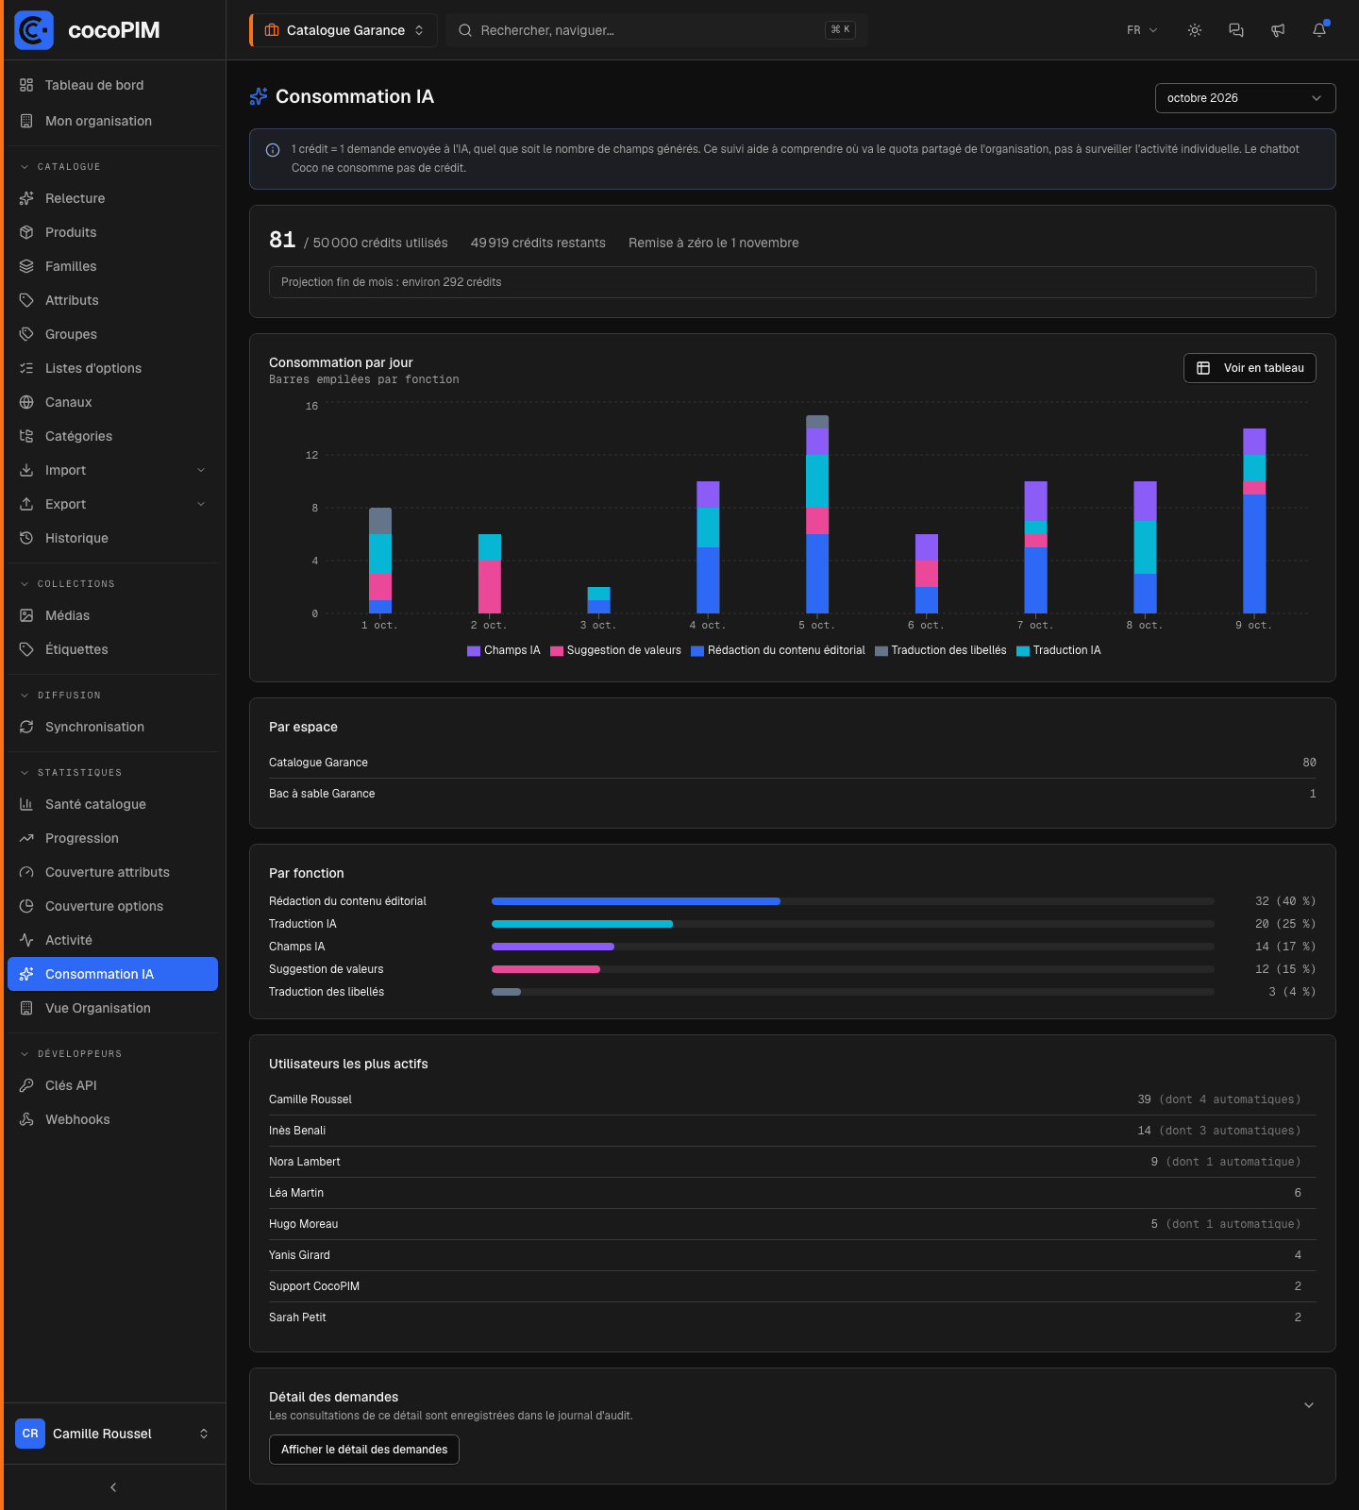
Task: Collapse the sidebar with the left chevron
Action: click(113, 1487)
